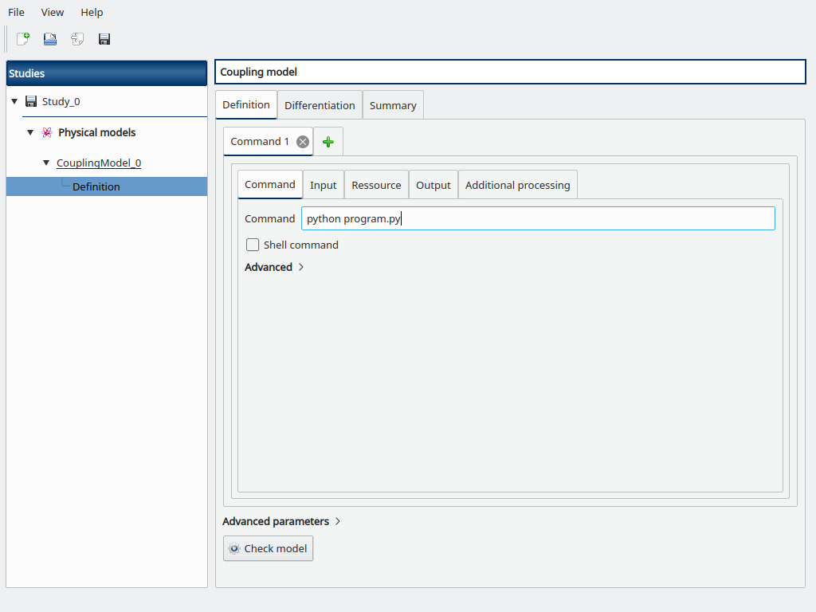Close the Command 1 tab
Viewport: 816px width, 612px height.
coord(302,142)
